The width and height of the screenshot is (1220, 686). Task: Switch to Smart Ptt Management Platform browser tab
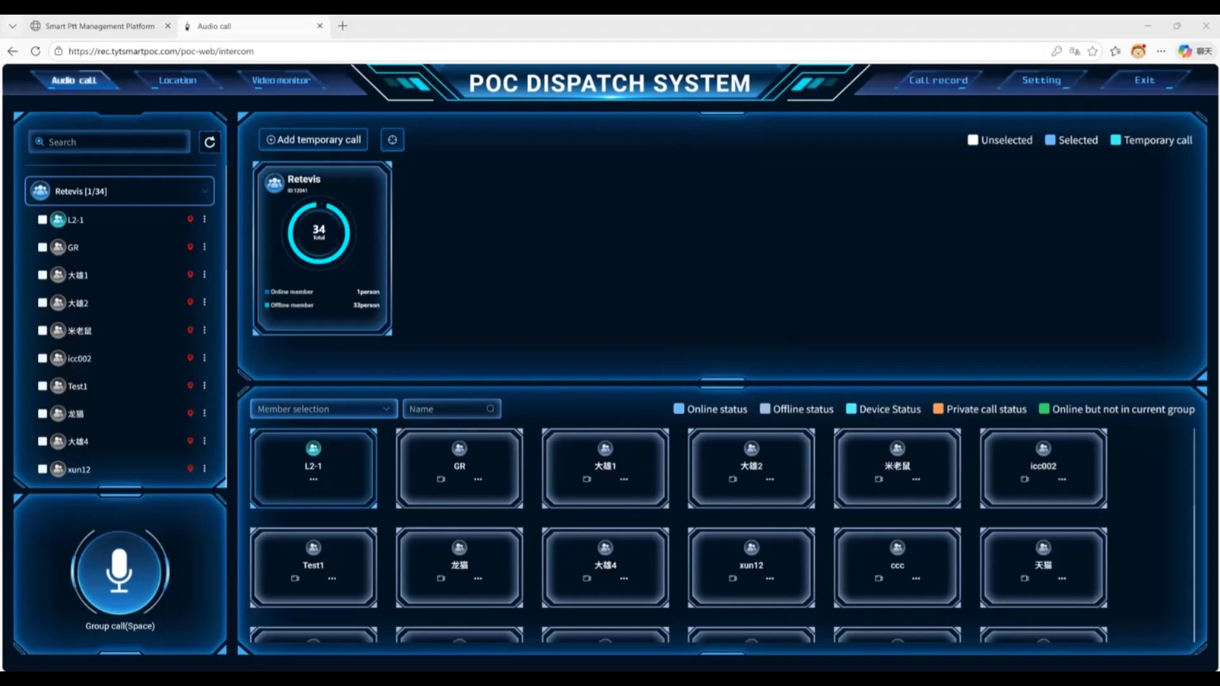[100, 26]
